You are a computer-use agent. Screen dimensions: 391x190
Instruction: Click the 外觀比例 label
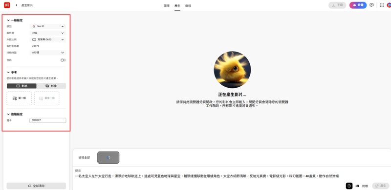tap(11, 39)
